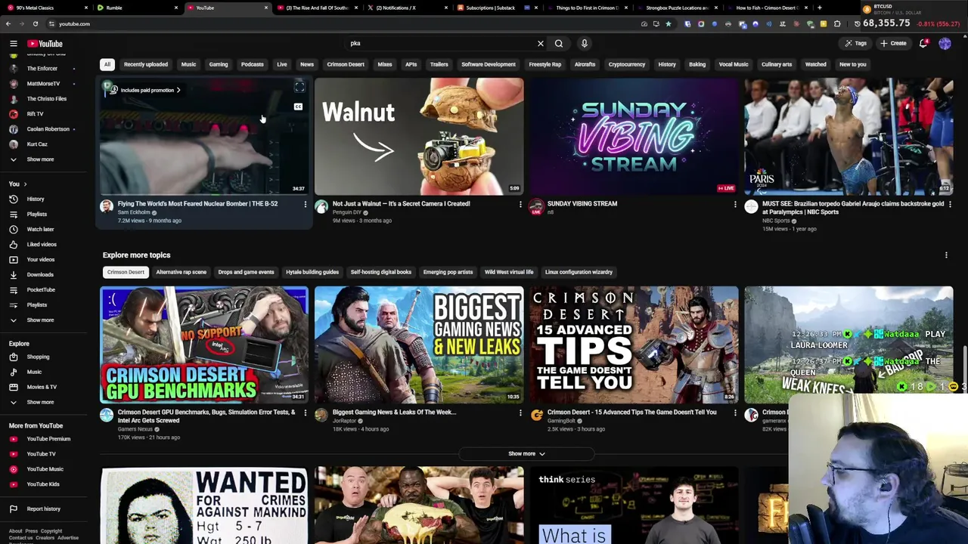Image resolution: width=968 pixels, height=544 pixels.
Task: Switch to the Rumble browser tab
Action: 135,8
